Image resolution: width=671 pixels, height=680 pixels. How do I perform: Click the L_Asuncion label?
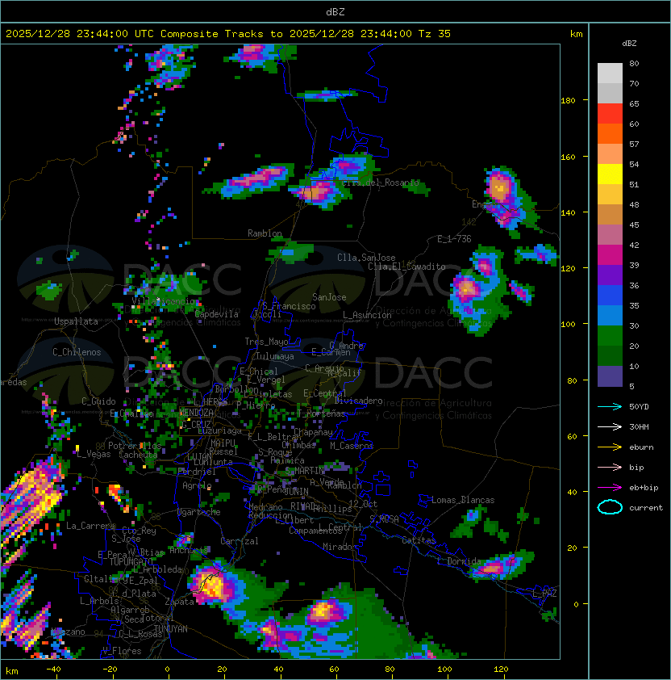coord(367,315)
